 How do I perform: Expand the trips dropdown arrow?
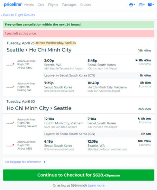coord(144,4)
